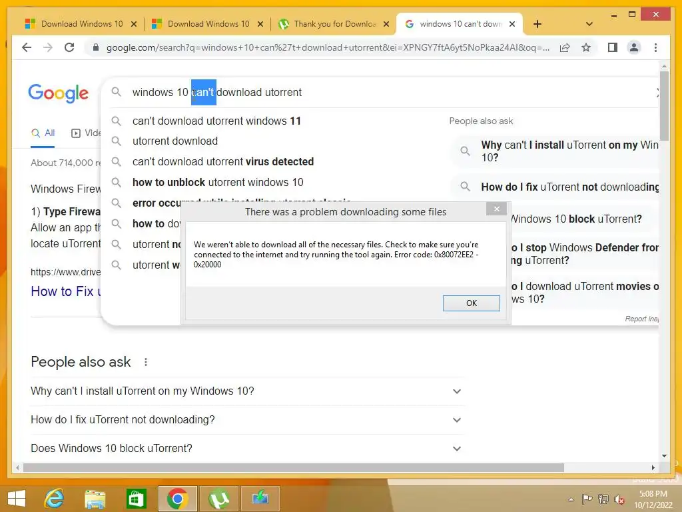Open How do I fix uTorrent not downloading card
The image size is (682, 512).
(x=556, y=187)
